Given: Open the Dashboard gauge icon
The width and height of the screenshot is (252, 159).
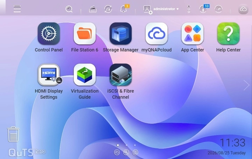Looking at the screenshot, I should 218,9.
